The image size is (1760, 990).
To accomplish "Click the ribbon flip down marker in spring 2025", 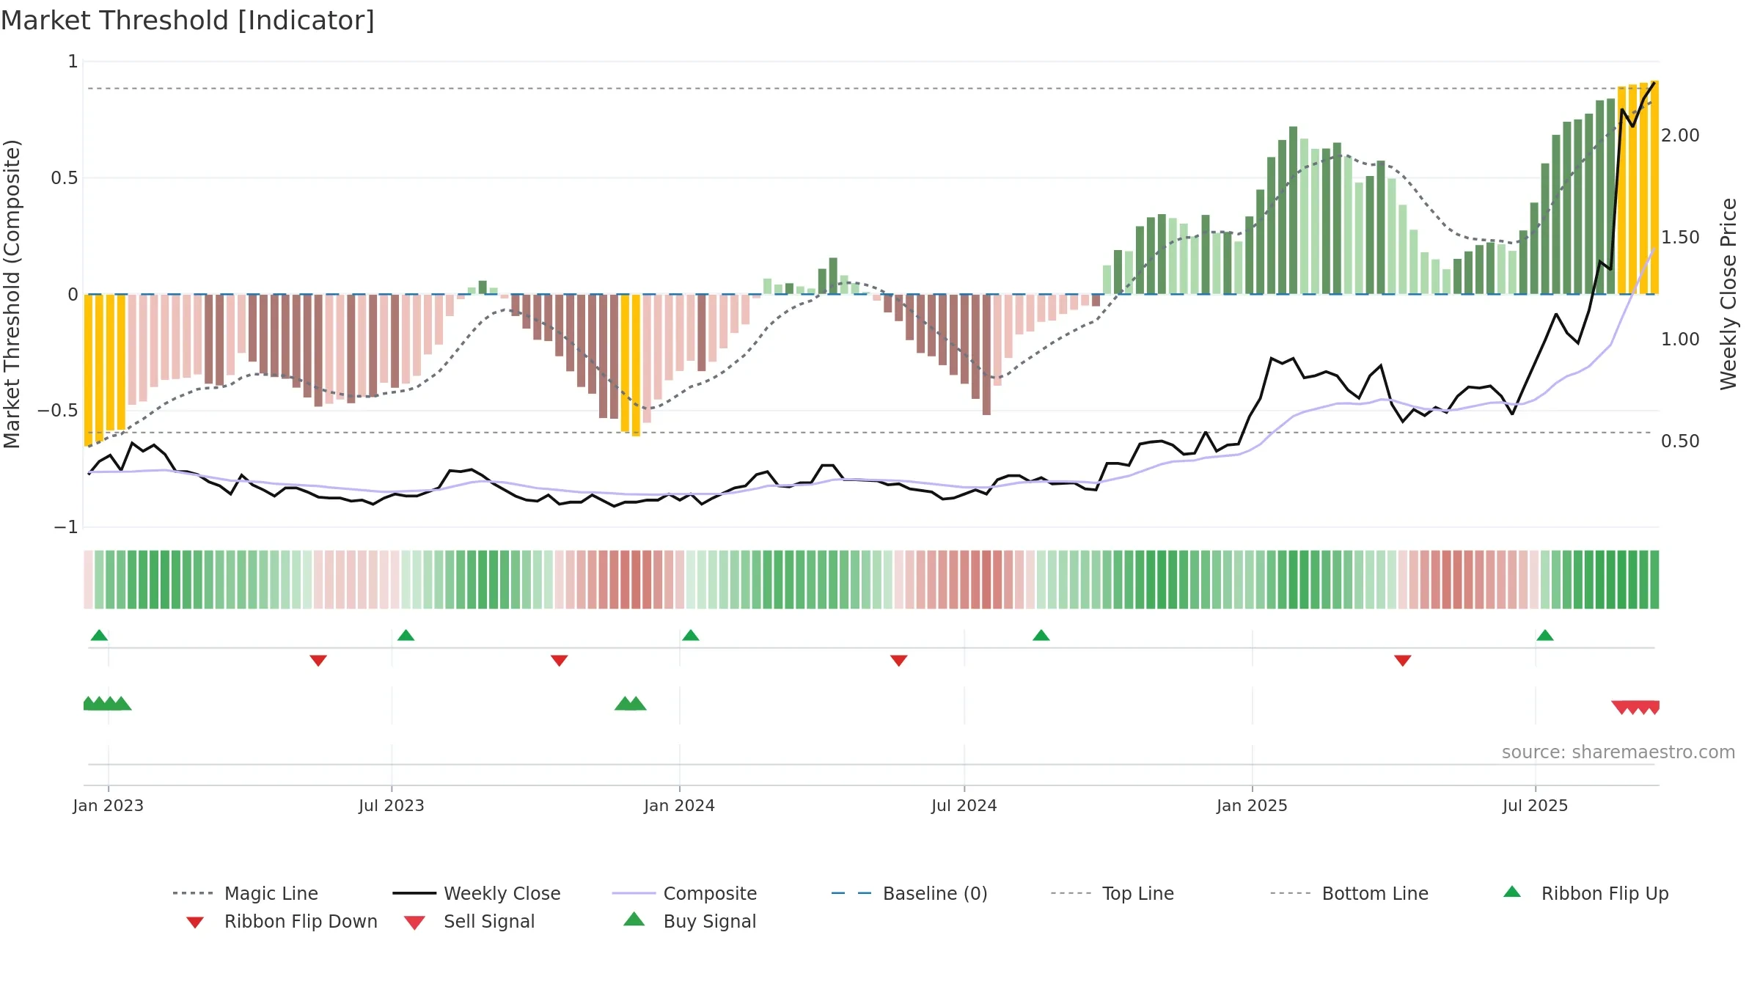I will click(1402, 661).
